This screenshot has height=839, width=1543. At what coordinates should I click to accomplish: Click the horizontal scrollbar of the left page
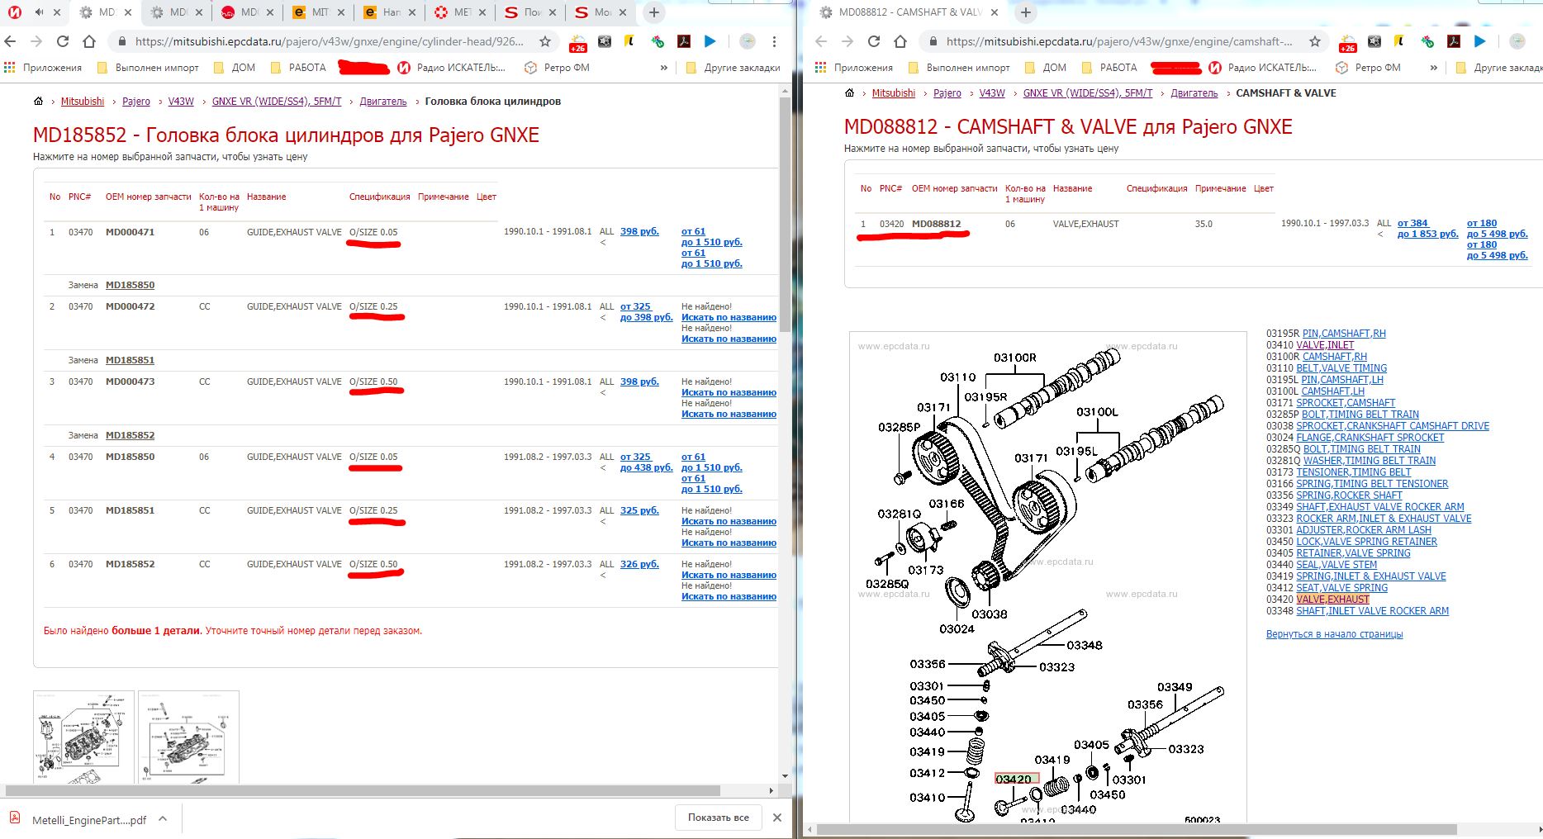point(388,791)
